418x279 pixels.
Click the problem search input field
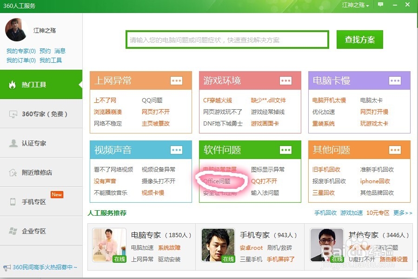[227, 40]
